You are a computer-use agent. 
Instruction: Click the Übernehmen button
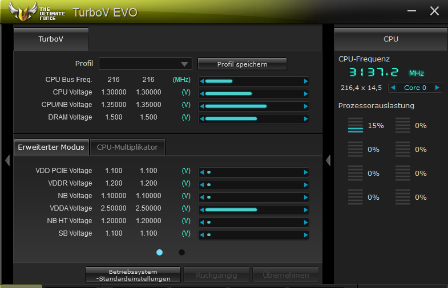(286, 275)
